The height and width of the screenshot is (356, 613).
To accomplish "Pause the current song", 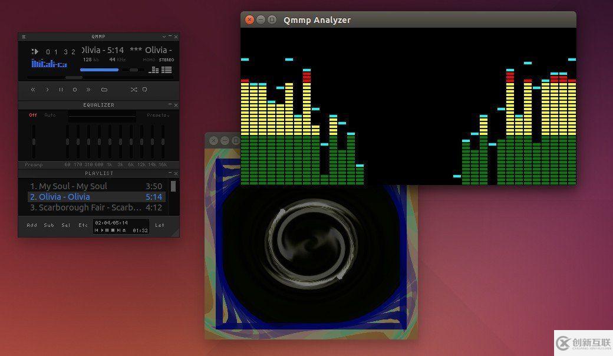I will pos(61,90).
